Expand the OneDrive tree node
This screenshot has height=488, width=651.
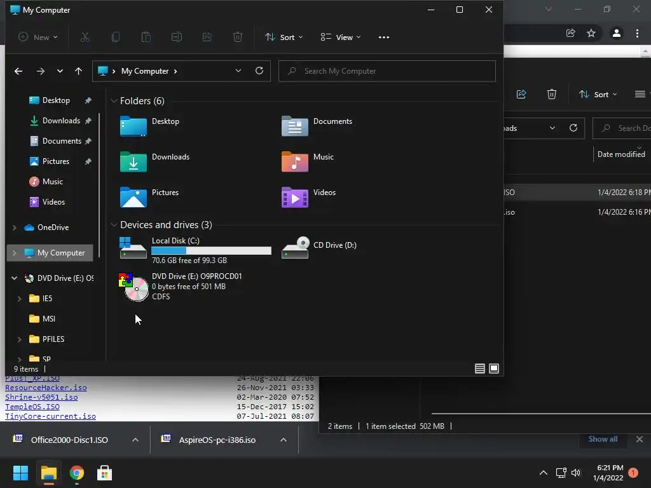[x=15, y=227]
